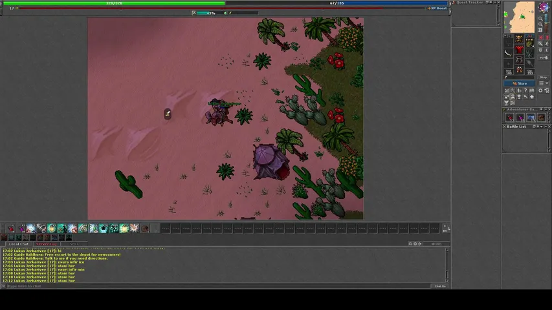Open the backpack equipment slot
Viewport: 552px width, 310px height.
pos(529,43)
